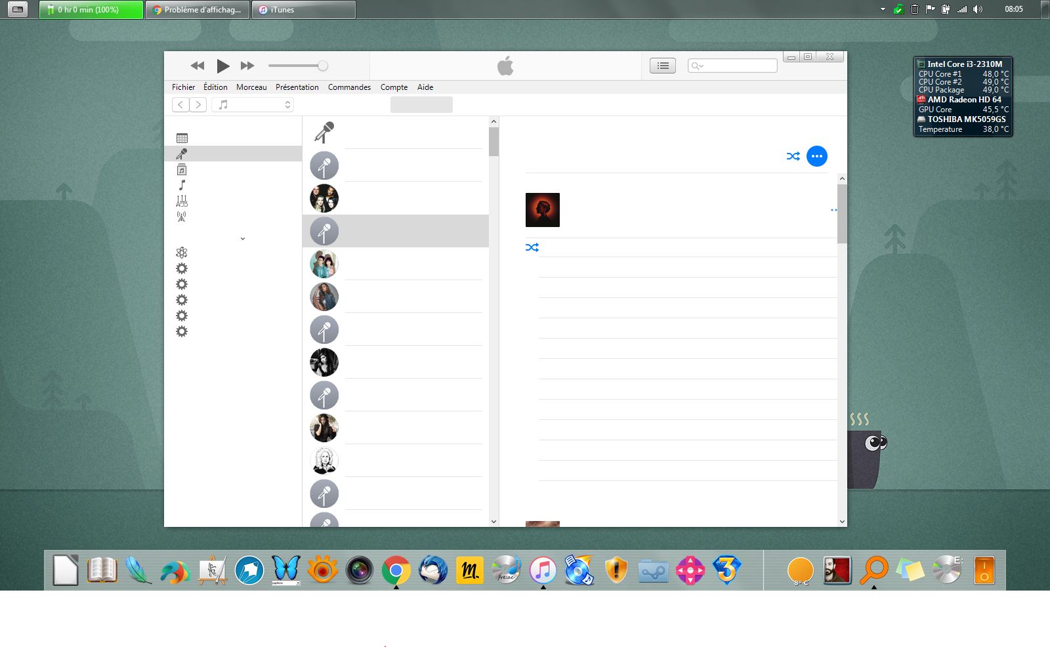Click the artist list scrollbar thumb

pyautogui.click(x=493, y=142)
